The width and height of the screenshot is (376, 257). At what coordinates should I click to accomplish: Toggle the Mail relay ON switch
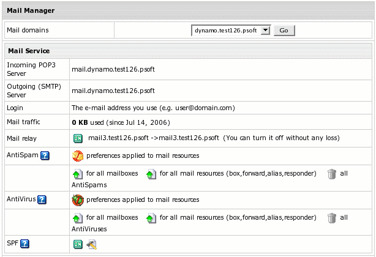[78, 138]
